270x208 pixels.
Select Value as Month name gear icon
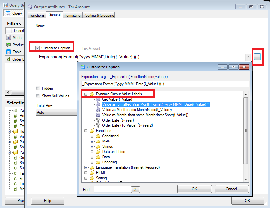pyautogui.click(x=98, y=110)
